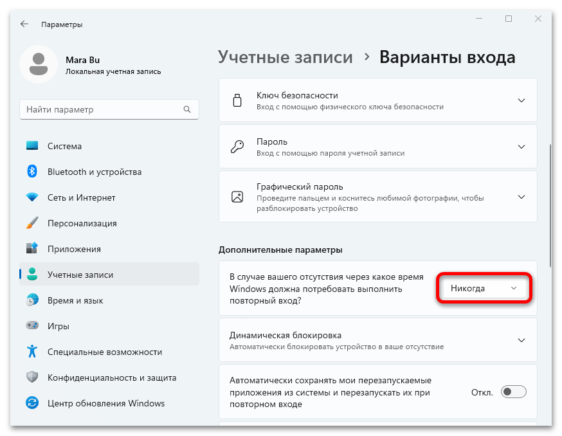The height and width of the screenshot is (436, 562).
Task: Expand the Графический пароль chevron
Action: click(x=521, y=197)
